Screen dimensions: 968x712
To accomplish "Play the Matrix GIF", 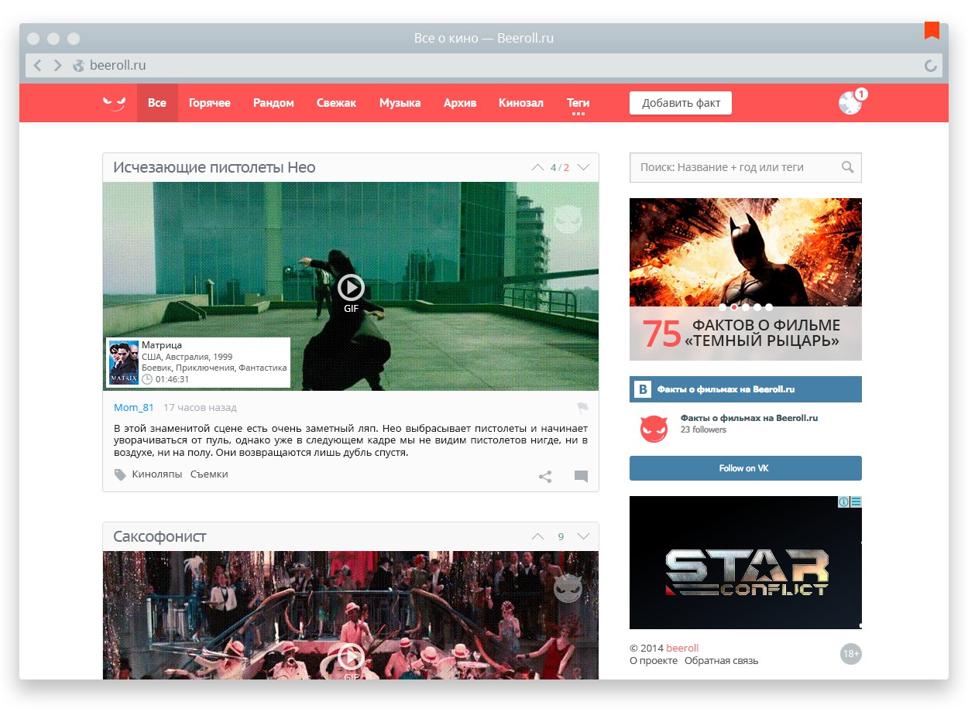I will (351, 288).
